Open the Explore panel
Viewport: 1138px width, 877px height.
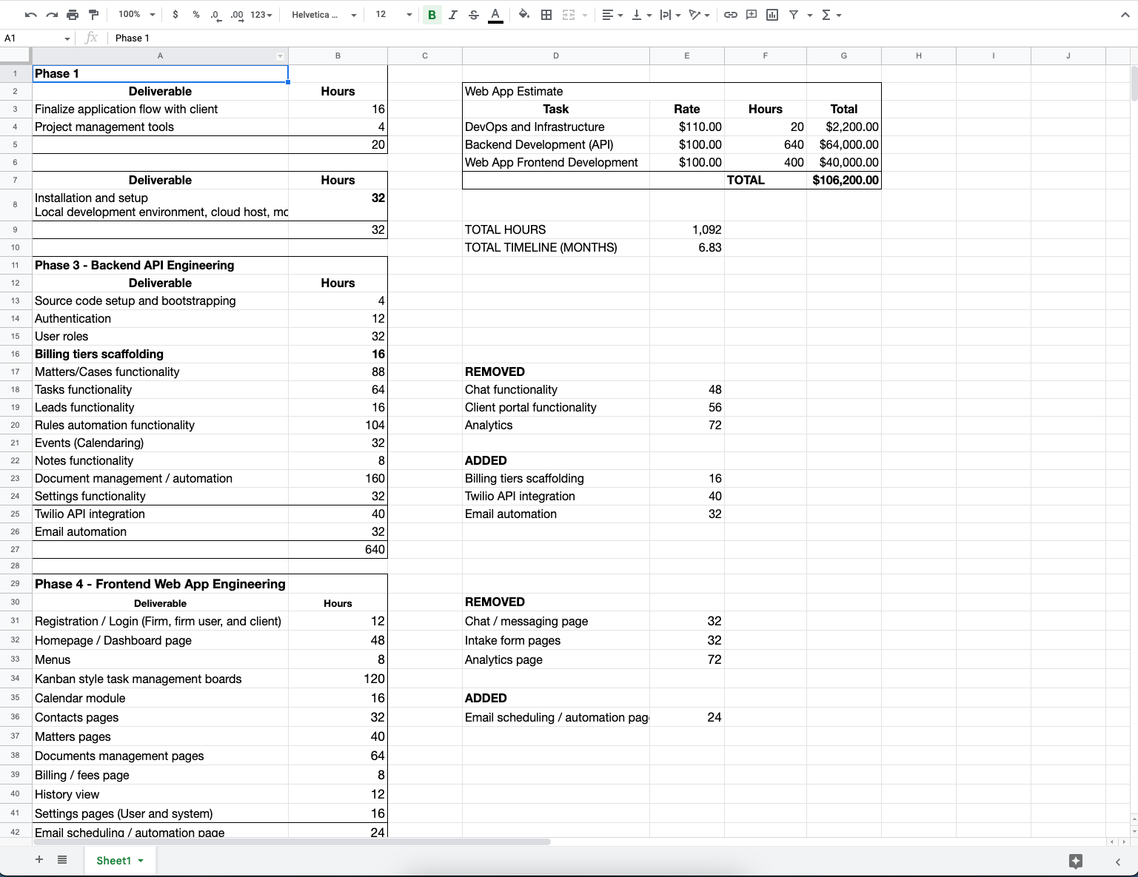click(x=1076, y=861)
